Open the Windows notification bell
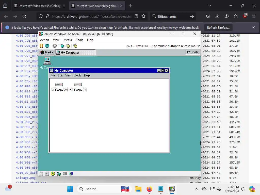The height and width of the screenshot is (195, 260). [243, 189]
